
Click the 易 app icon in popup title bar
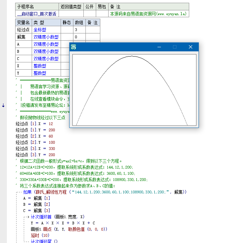click(x=73, y=47)
